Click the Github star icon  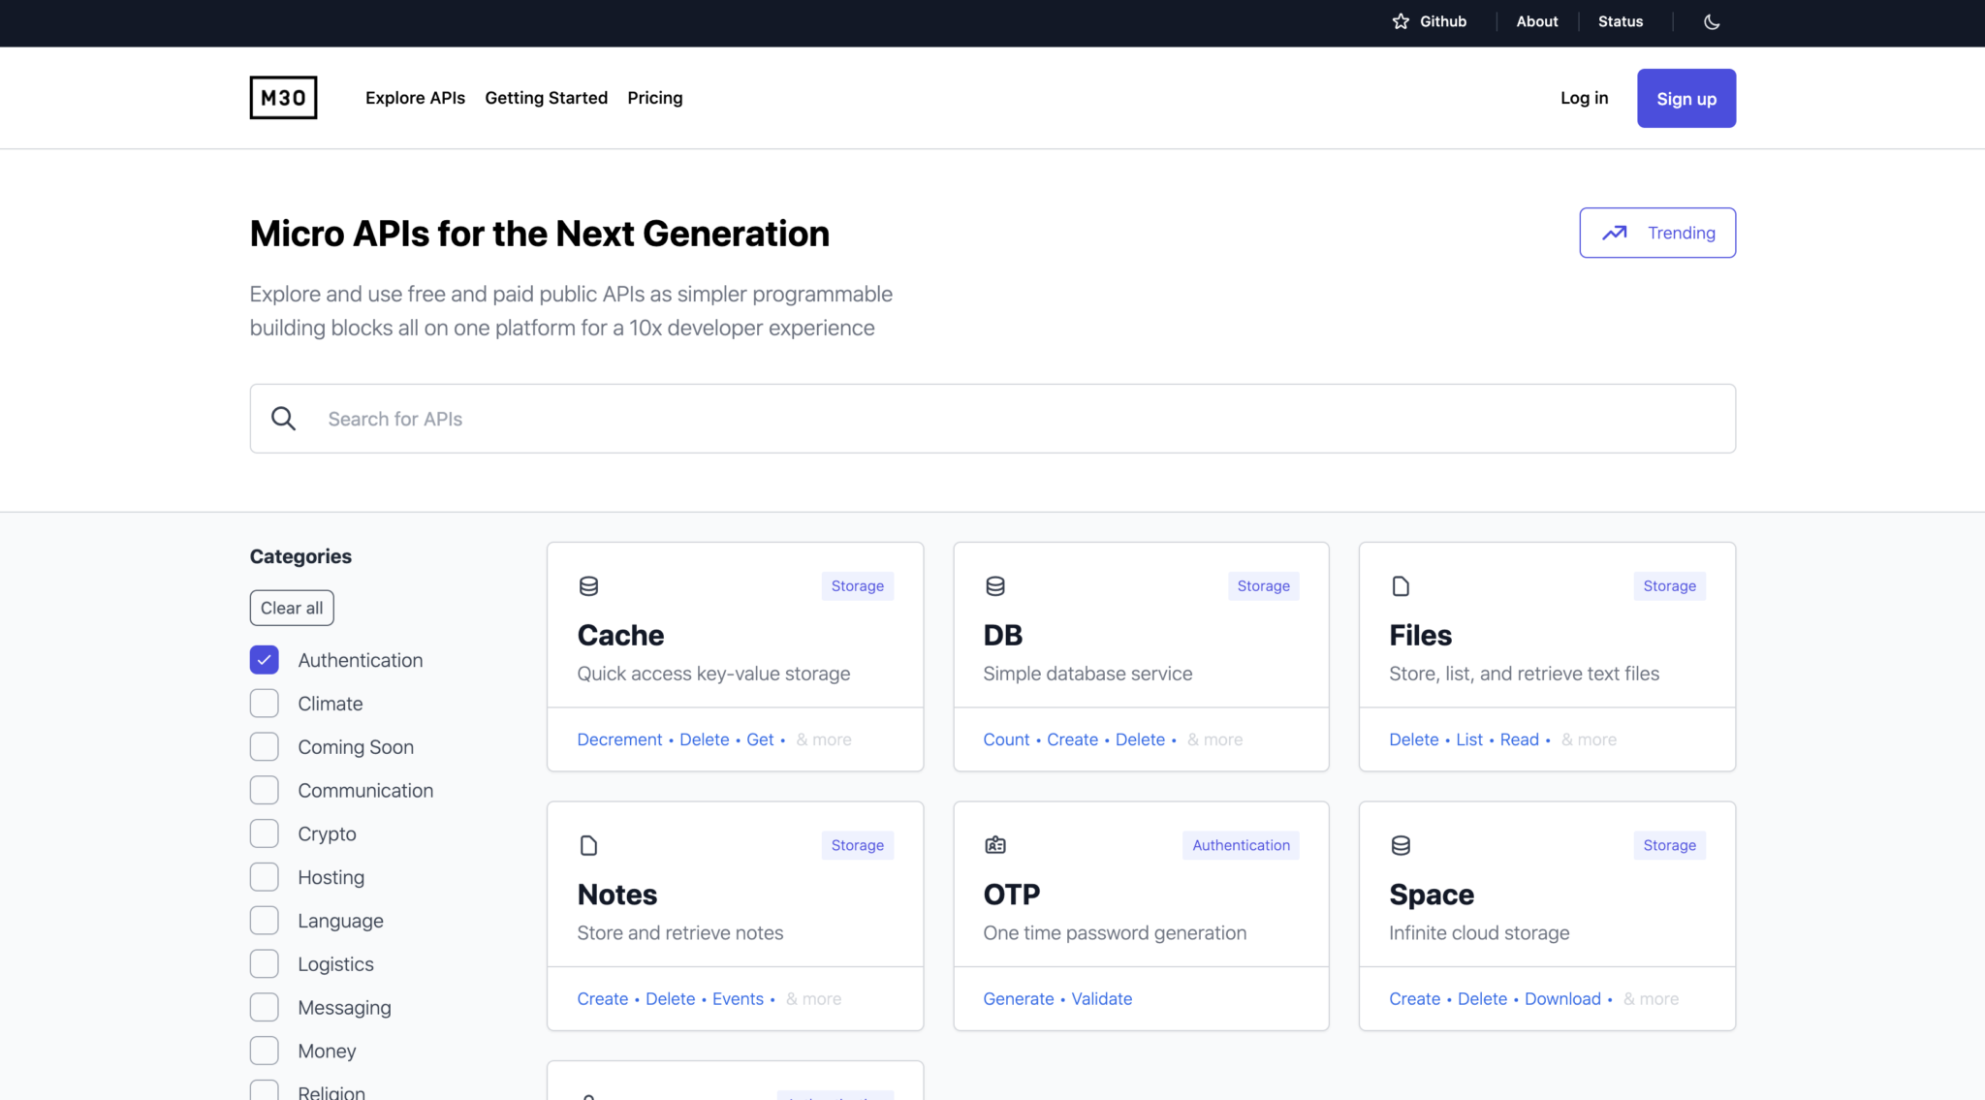1400,20
